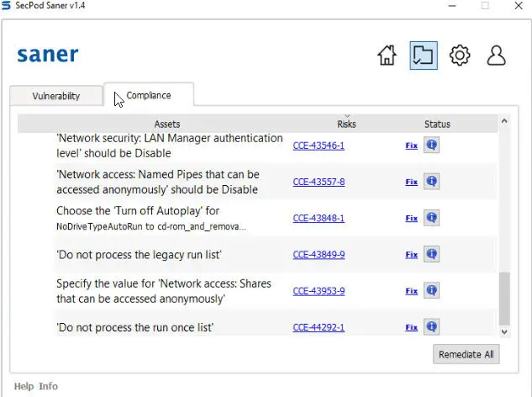Select the folder scan results icon

coord(424,56)
